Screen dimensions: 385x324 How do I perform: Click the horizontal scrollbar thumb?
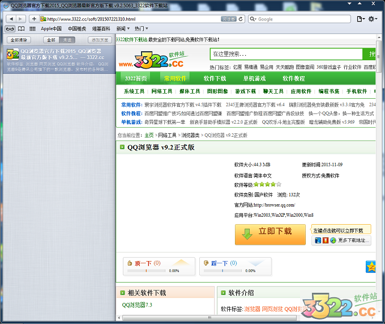[209, 318]
